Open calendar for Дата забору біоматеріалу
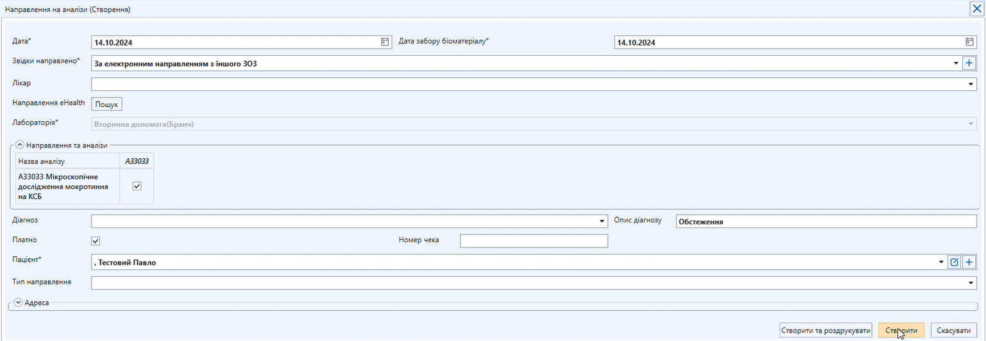The width and height of the screenshot is (986, 341). point(969,42)
